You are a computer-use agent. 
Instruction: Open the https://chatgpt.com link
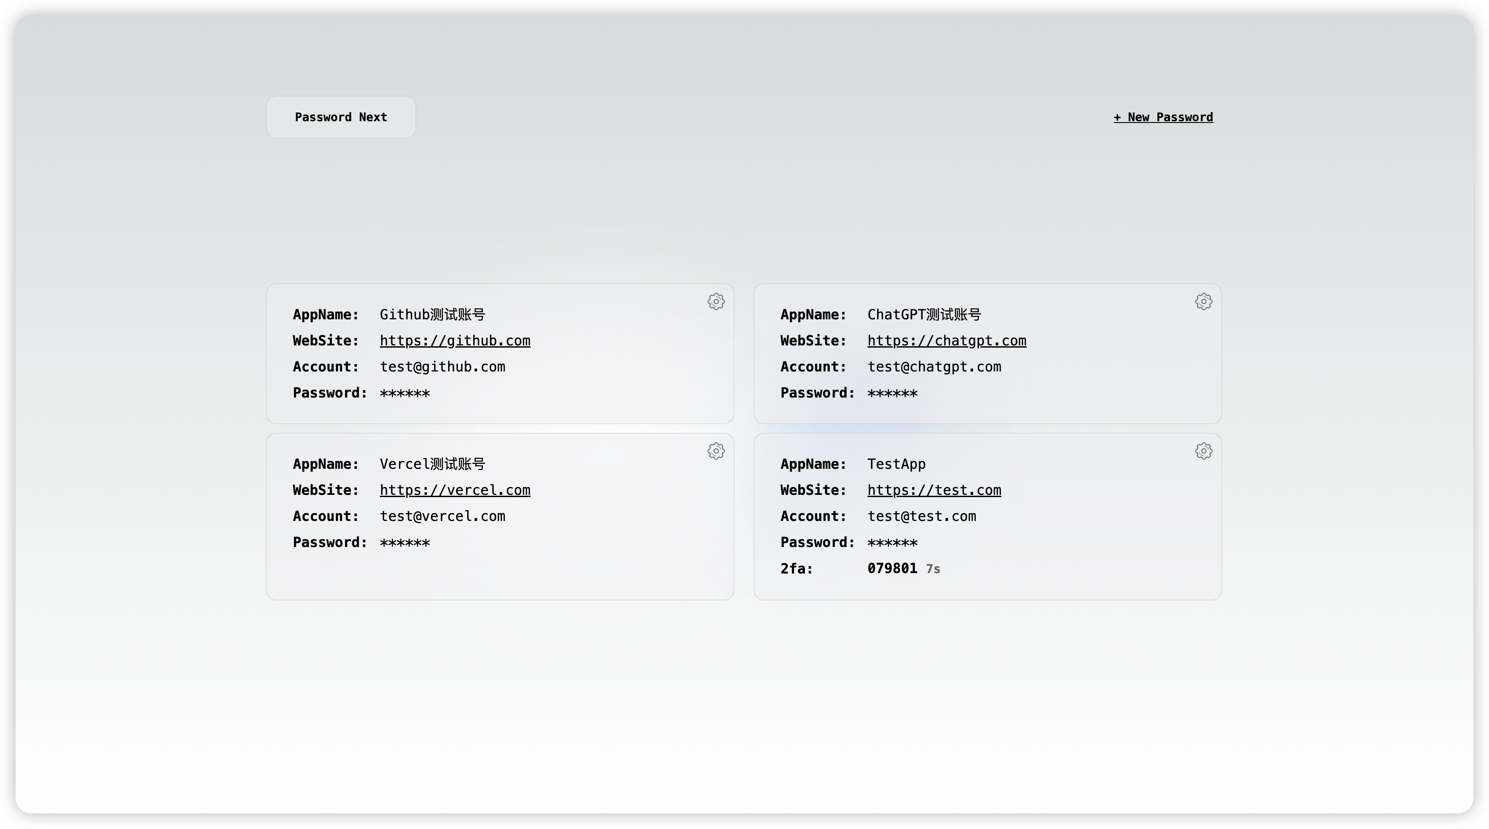click(946, 341)
